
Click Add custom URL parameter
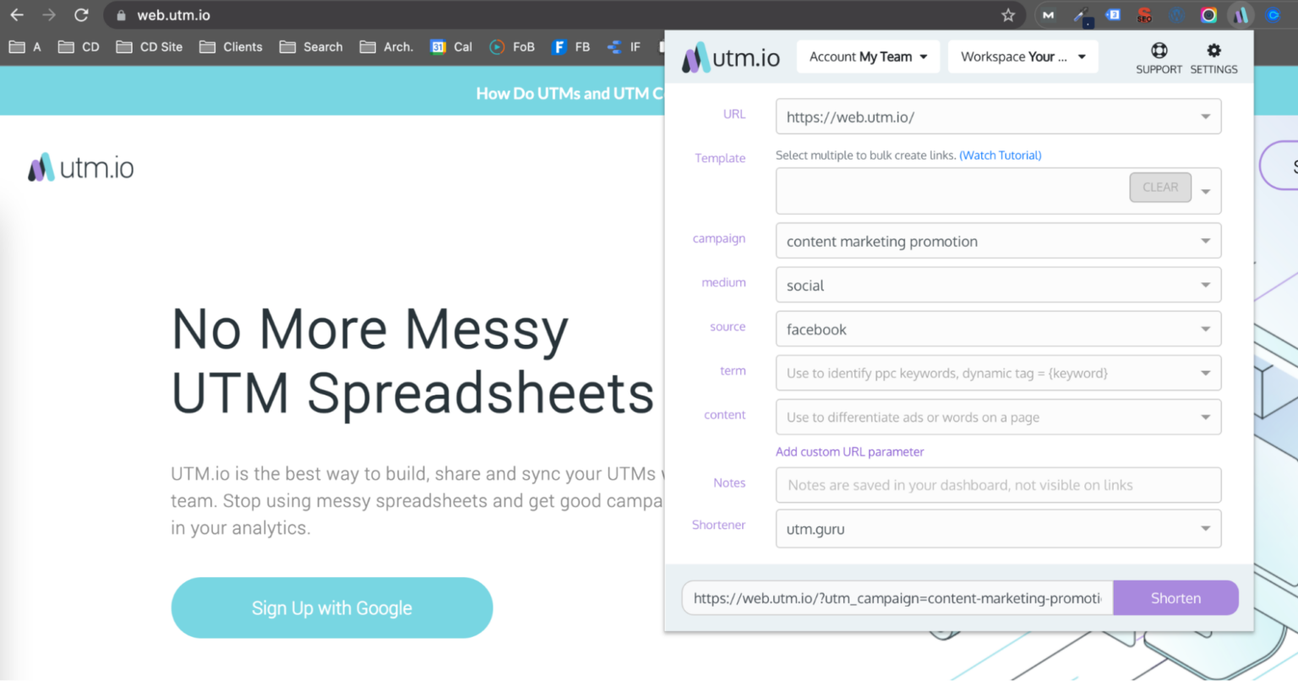[x=849, y=451]
